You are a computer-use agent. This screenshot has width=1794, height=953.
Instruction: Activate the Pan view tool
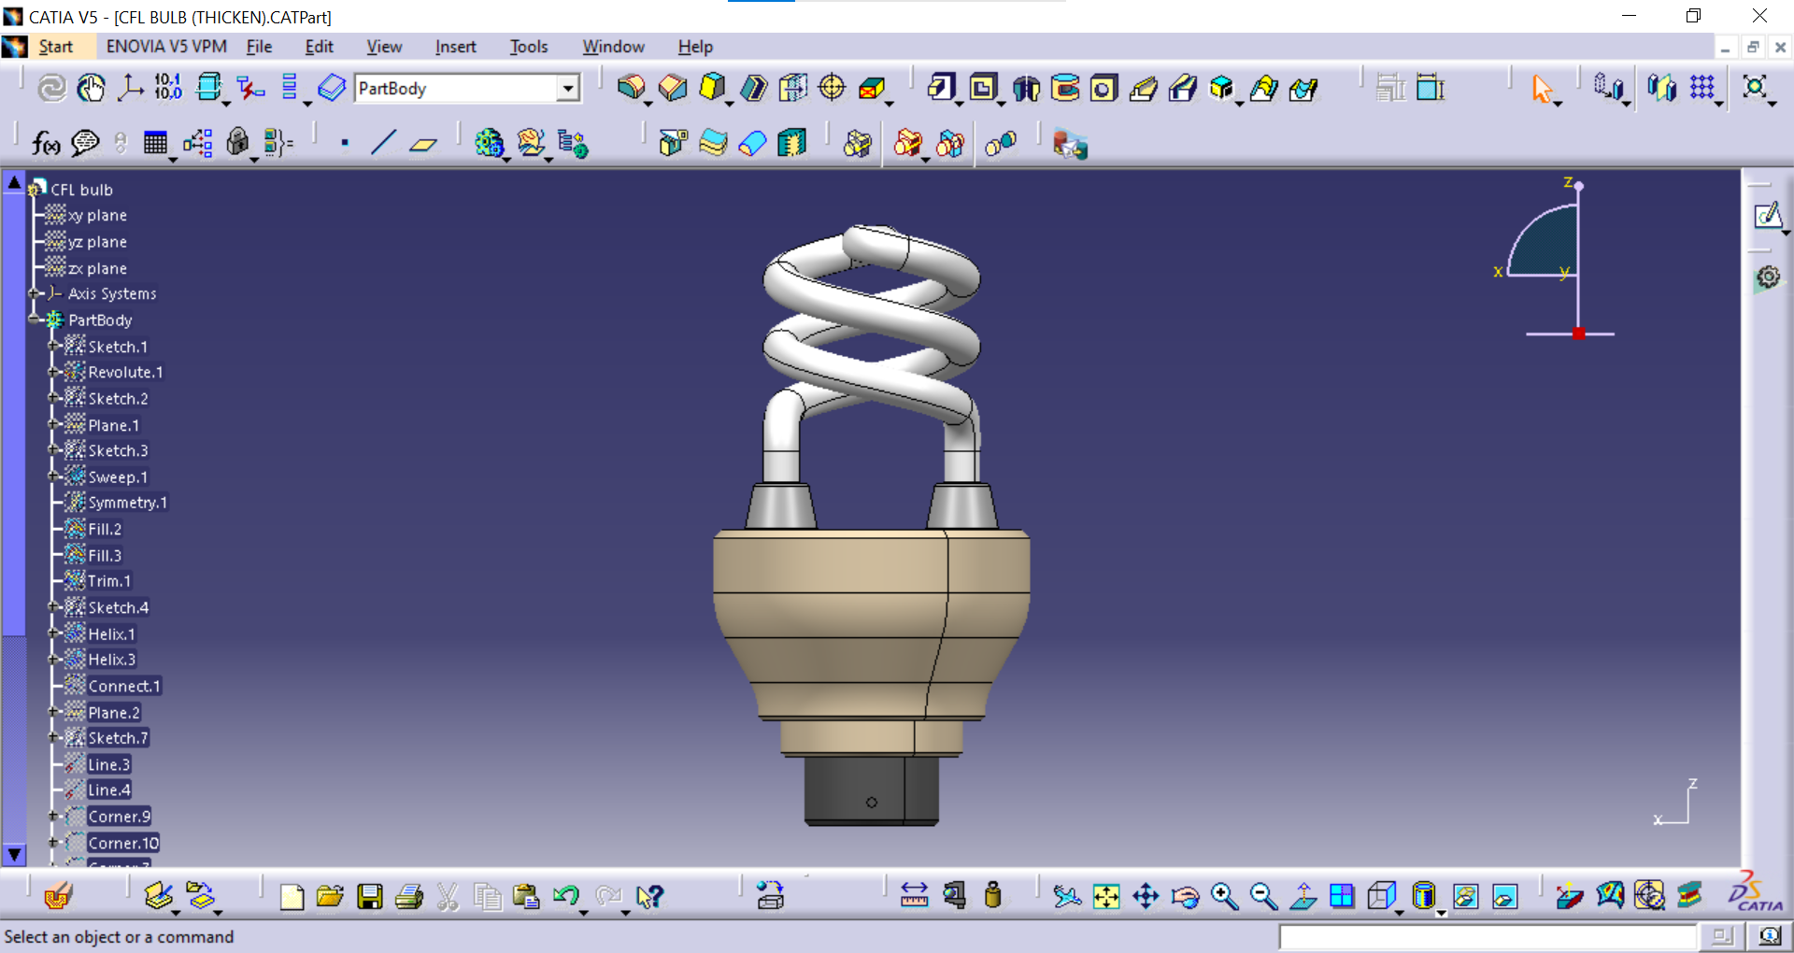1146,896
